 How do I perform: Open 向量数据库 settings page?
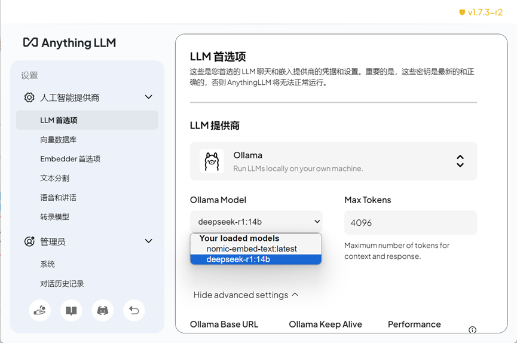59,139
